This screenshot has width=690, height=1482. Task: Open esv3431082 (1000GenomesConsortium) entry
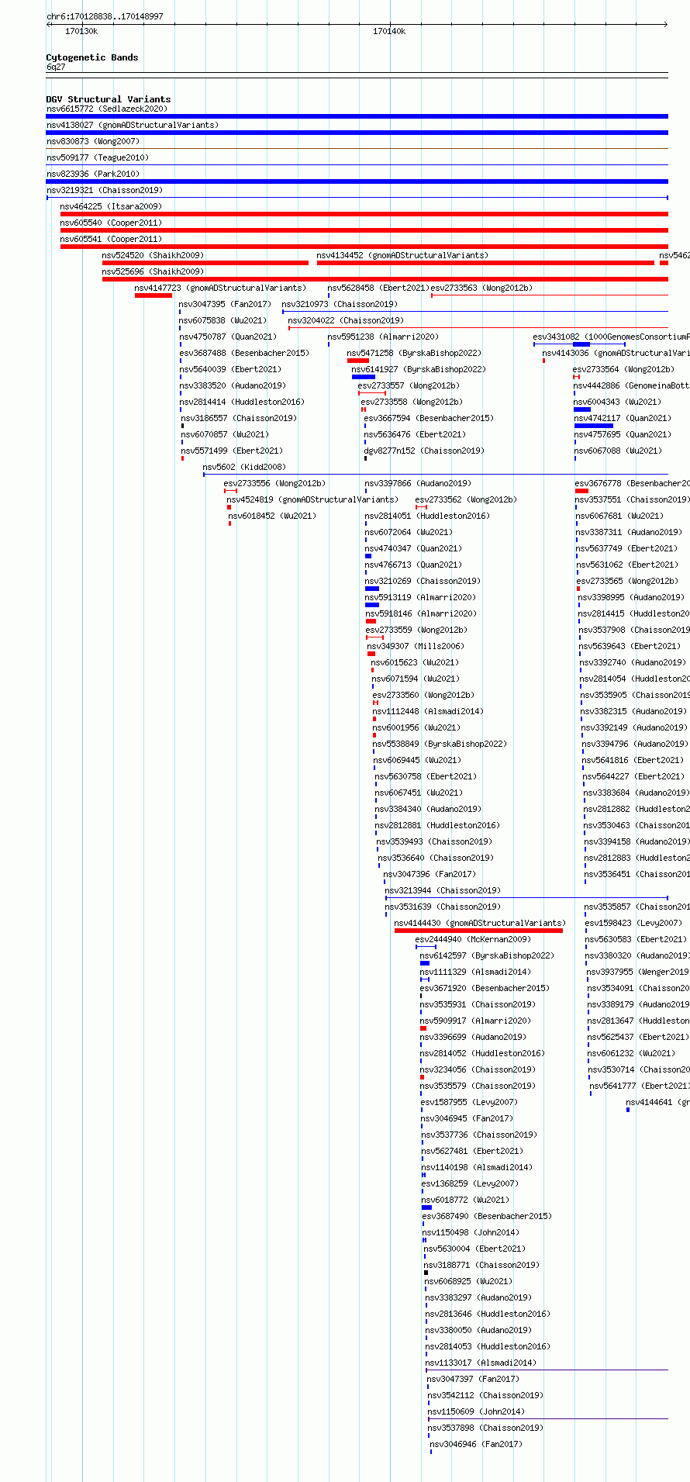[x=611, y=337]
